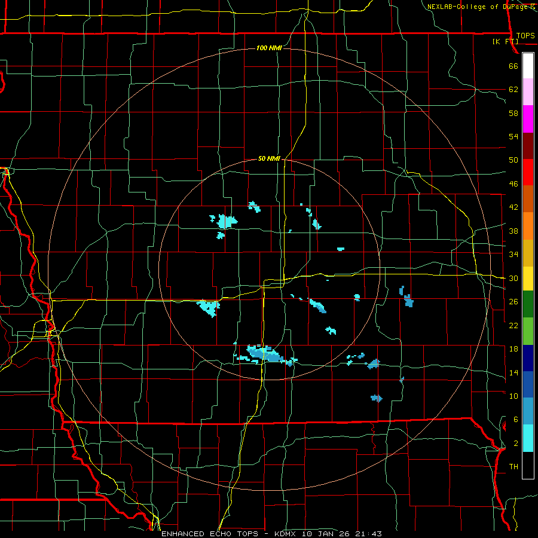Click the K FT units label
538x538 pixels.
click(505, 41)
